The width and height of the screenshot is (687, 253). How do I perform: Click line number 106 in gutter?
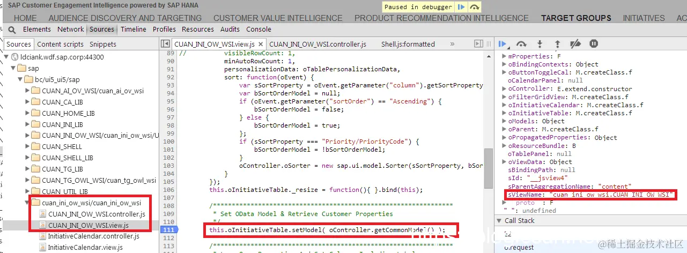pos(169,190)
